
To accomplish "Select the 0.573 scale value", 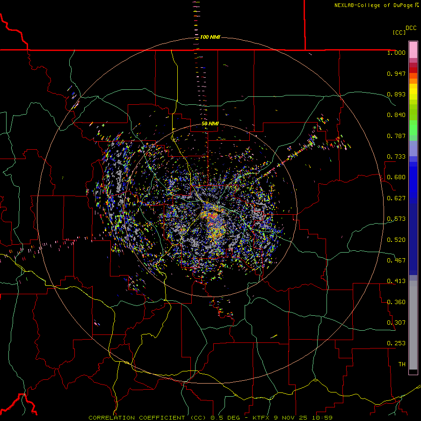I will tap(396, 219).
